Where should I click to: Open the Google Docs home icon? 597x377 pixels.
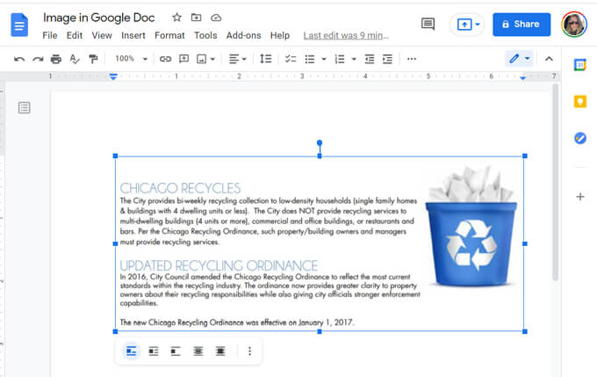click(19, 25)
